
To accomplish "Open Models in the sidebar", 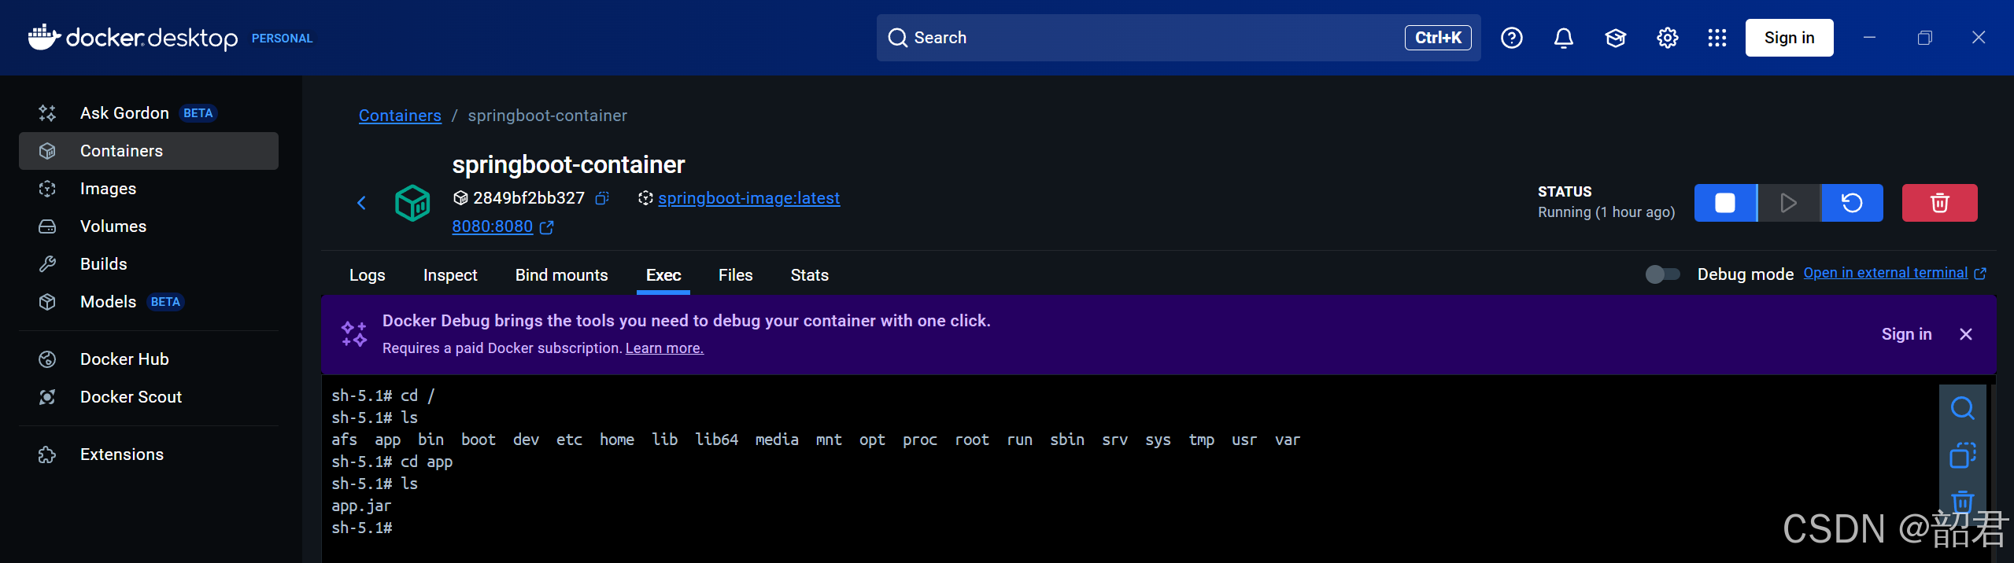I will (149, 302).
